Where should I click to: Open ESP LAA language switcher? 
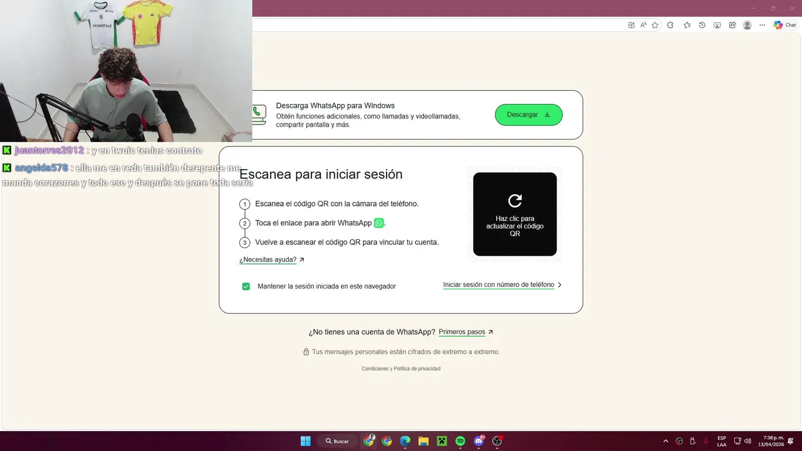(722, 441)
